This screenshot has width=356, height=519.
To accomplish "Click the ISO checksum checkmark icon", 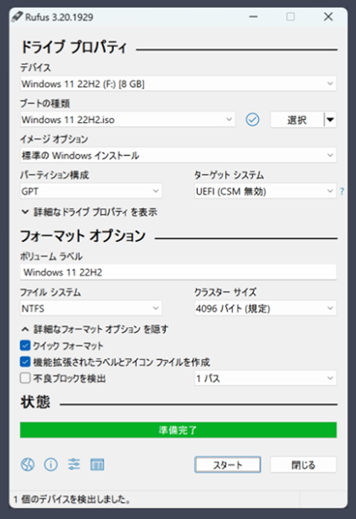I will point(252,119).
